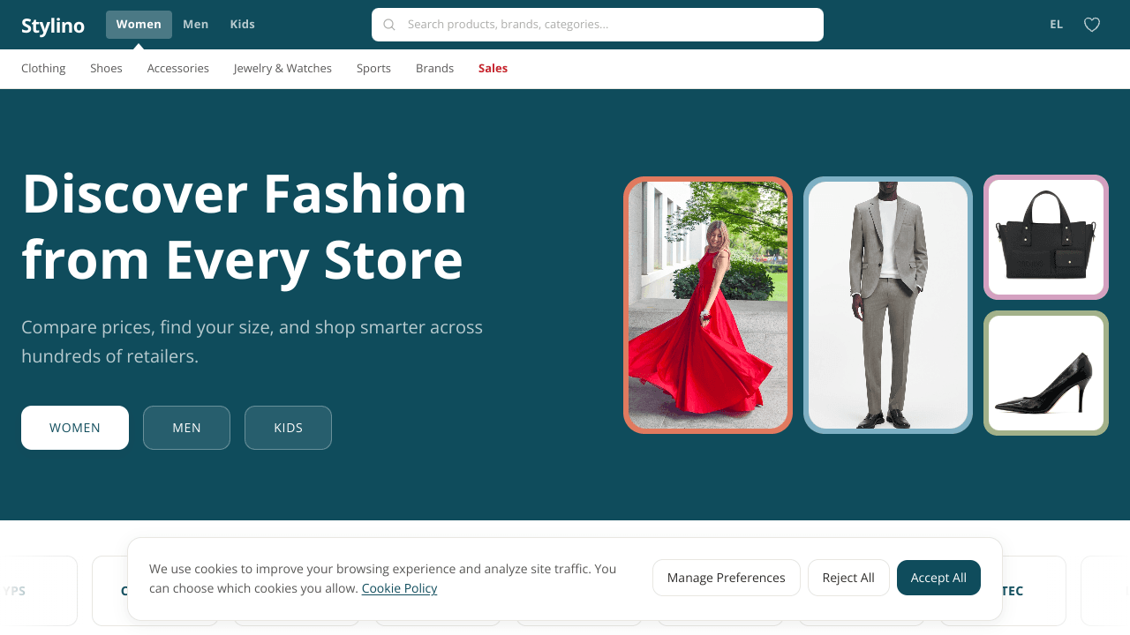Screen dimensions: 1130x635
Task: Open the wishlist heart icon
Action: [x=1092, y=25]
